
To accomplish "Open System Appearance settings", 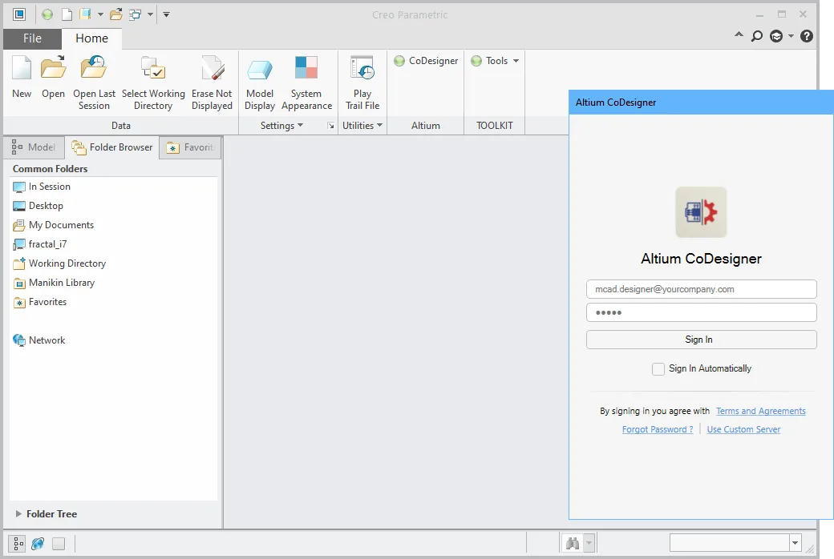I will pyautogui.click(x=306, y=69).
